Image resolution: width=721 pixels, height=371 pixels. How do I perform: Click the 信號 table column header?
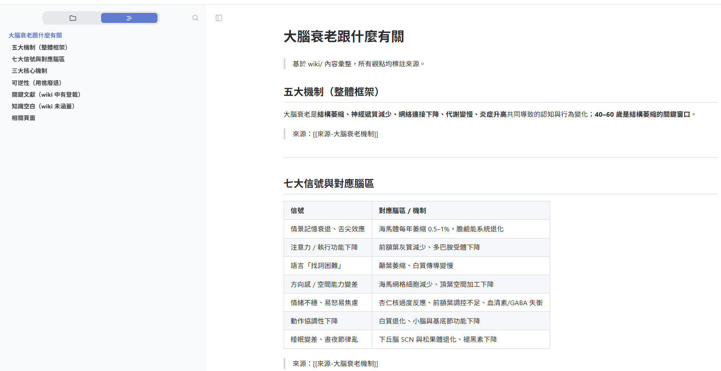(x=297, y=211)
